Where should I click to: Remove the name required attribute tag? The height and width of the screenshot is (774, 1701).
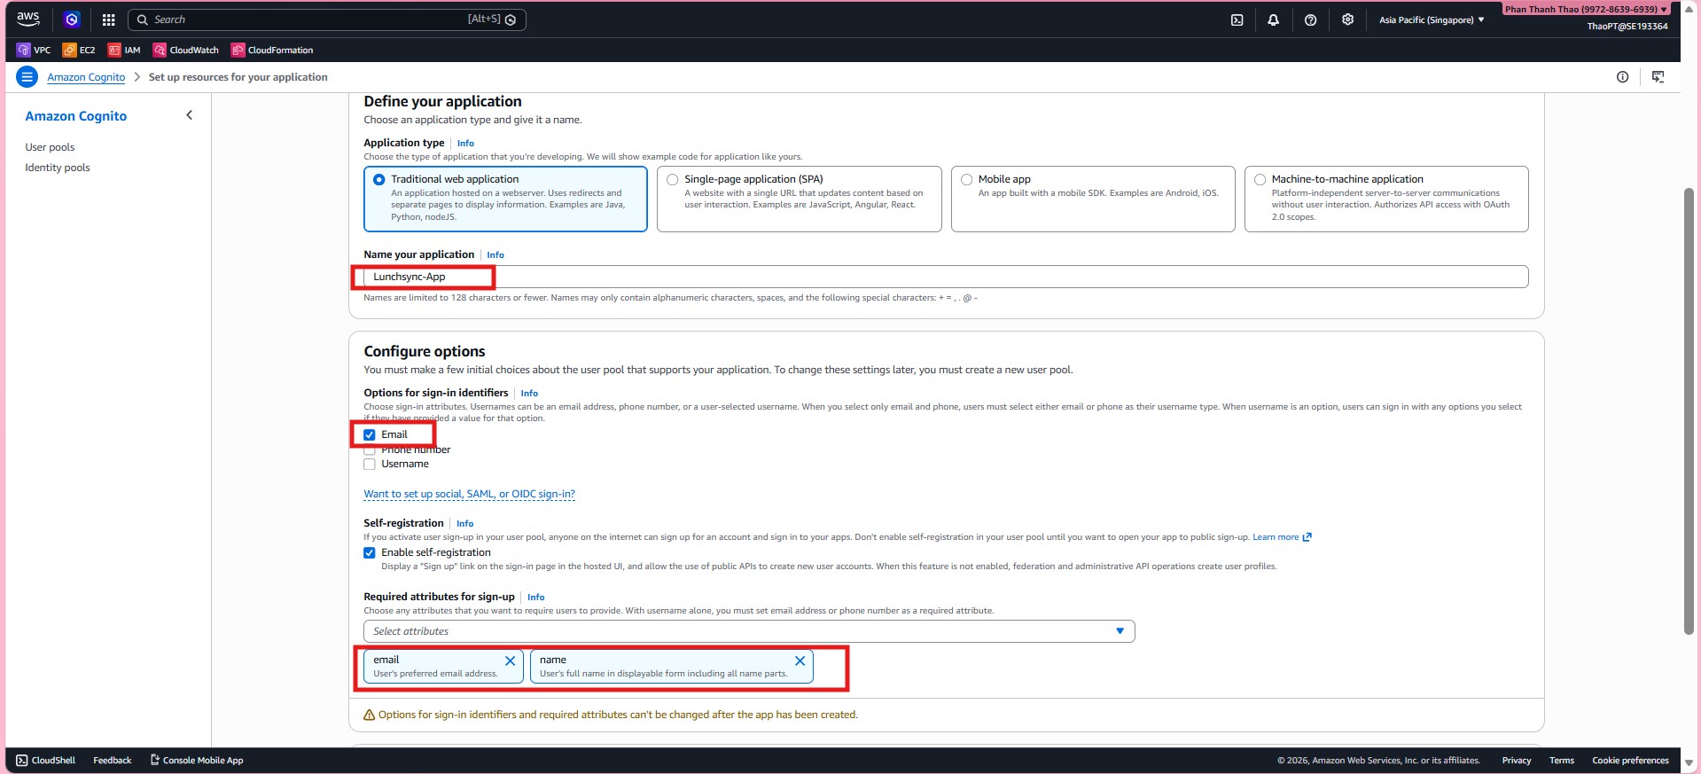coord(800,661)
